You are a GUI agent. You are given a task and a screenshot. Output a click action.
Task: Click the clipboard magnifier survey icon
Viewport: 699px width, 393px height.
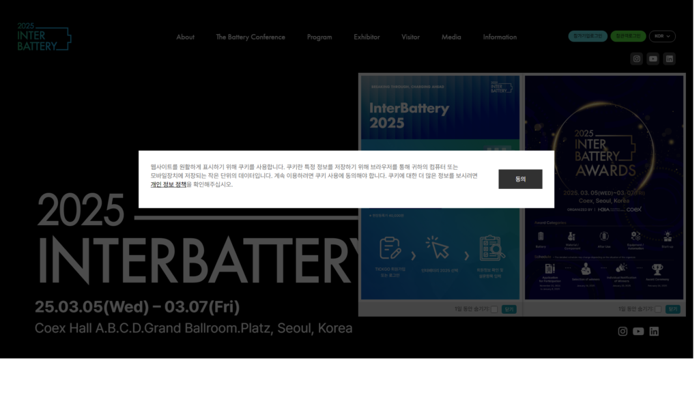pyautogui.click(x=491, y=248)
